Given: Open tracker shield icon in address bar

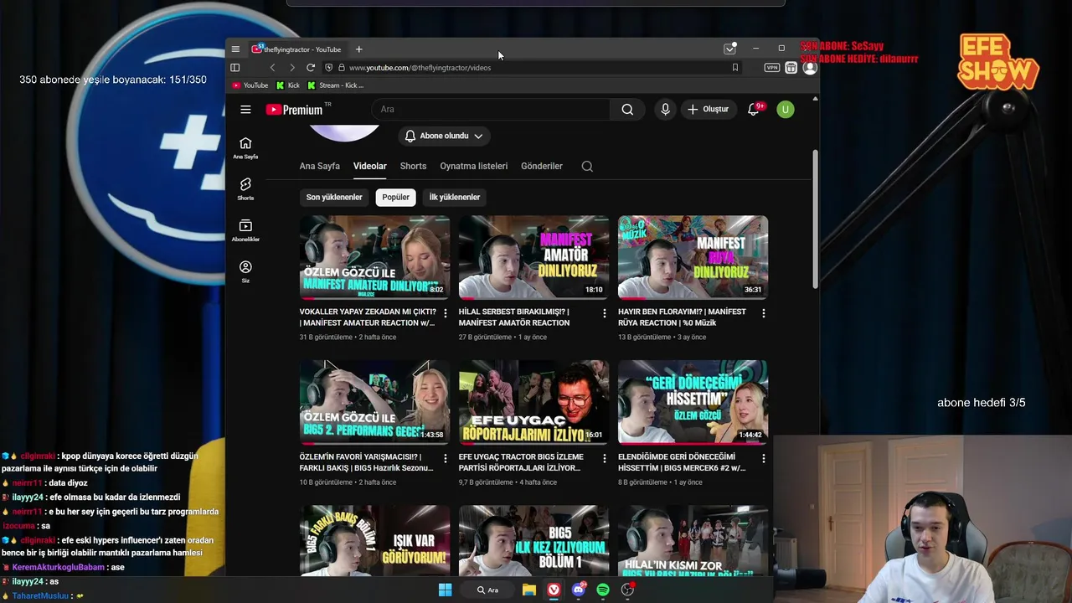Looking at the screenshot, I should click(328, 68).
